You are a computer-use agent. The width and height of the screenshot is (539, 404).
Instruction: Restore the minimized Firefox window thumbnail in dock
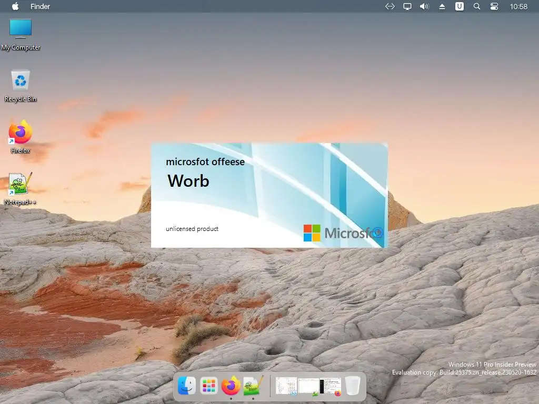[331, 387]
